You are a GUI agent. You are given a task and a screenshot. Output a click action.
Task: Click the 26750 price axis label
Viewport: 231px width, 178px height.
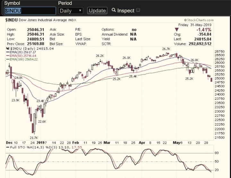219,52
